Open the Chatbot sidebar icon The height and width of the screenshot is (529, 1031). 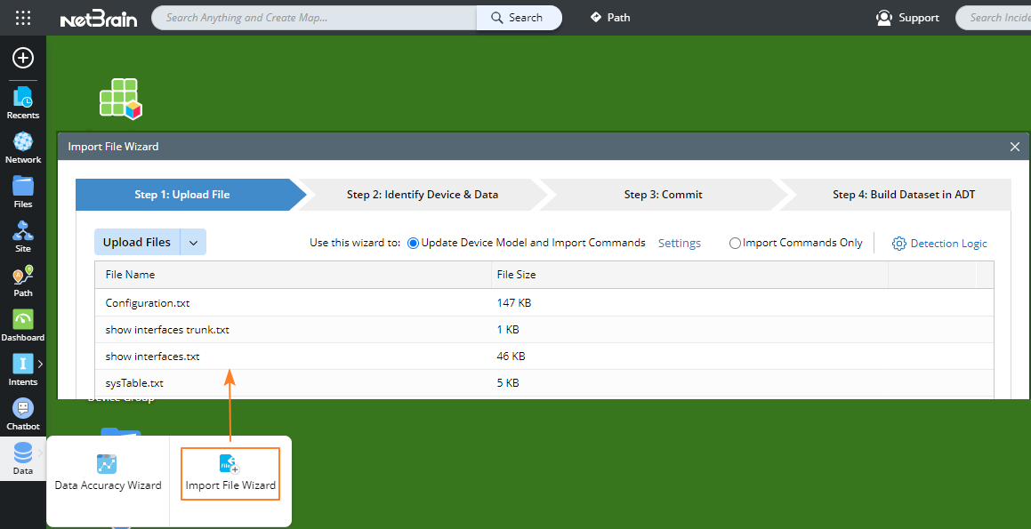(23, 413)
